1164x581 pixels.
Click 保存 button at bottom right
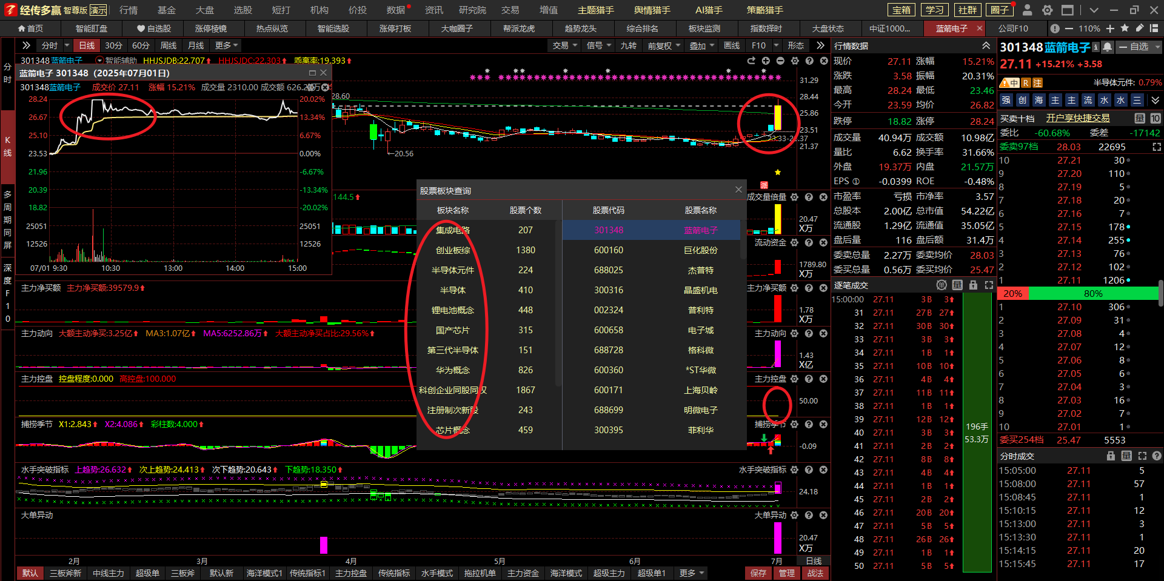click(758, 573)
